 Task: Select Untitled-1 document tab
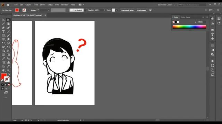pos(28,15)
